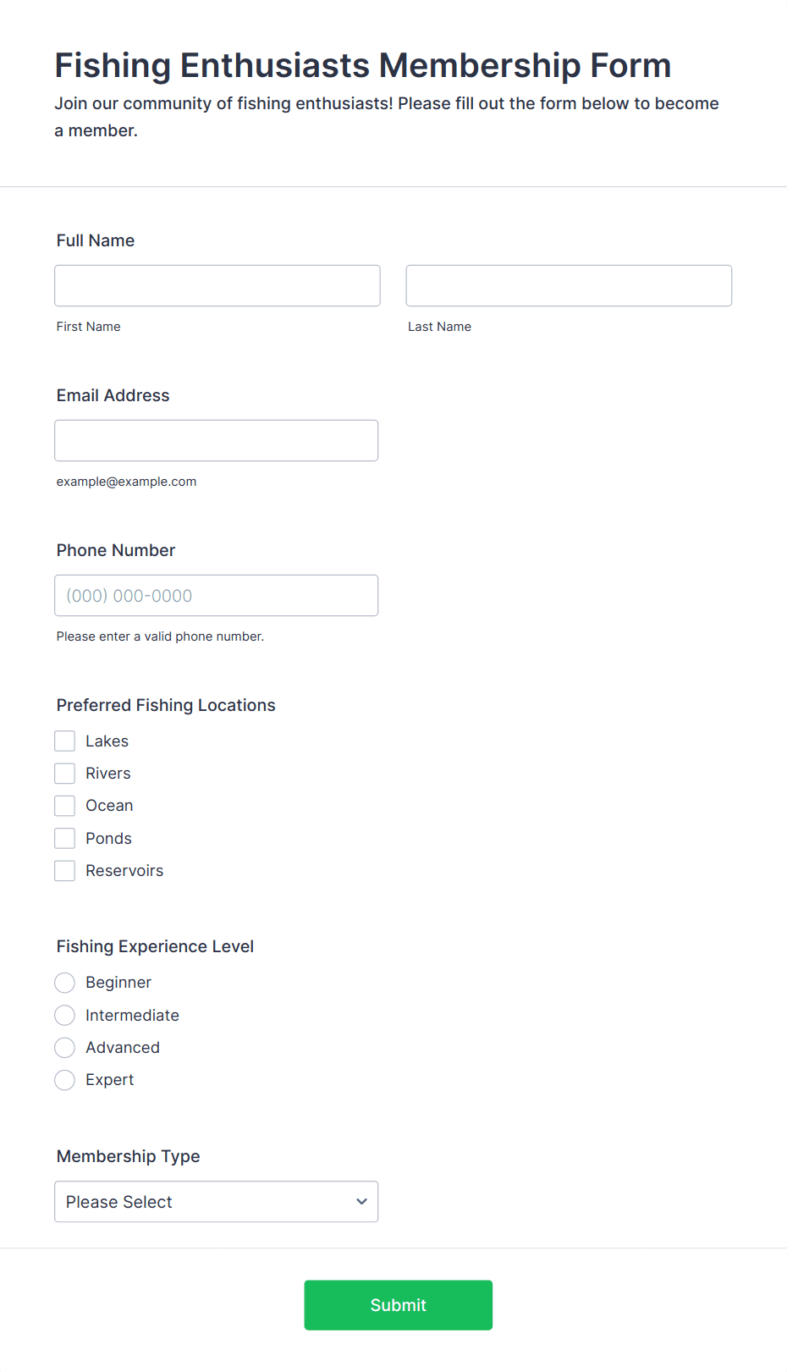This screenshot has height=1372, width=787.
Task: Open the Membership Type dropdown
Action: click(217, 1202)
